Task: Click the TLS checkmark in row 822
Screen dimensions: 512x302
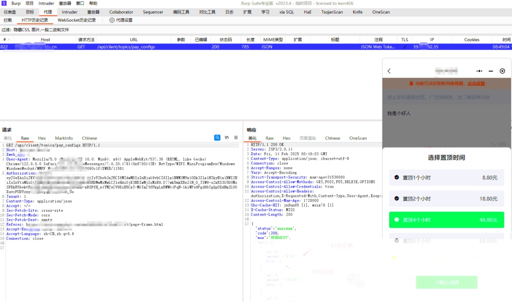Action: [x=405, y=47]
